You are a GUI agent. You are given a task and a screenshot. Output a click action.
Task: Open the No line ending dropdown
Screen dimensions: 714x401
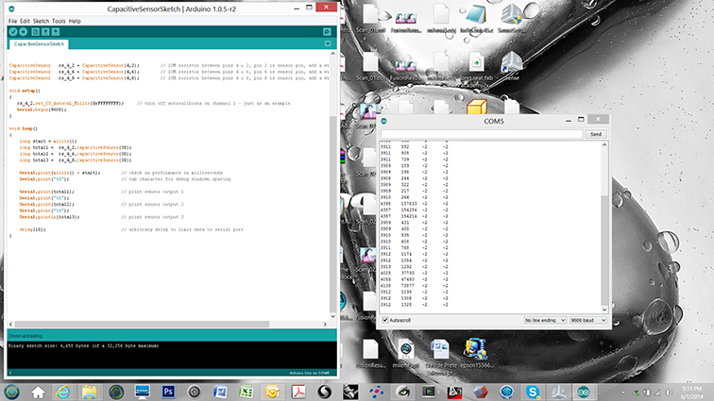pos(545,320)
